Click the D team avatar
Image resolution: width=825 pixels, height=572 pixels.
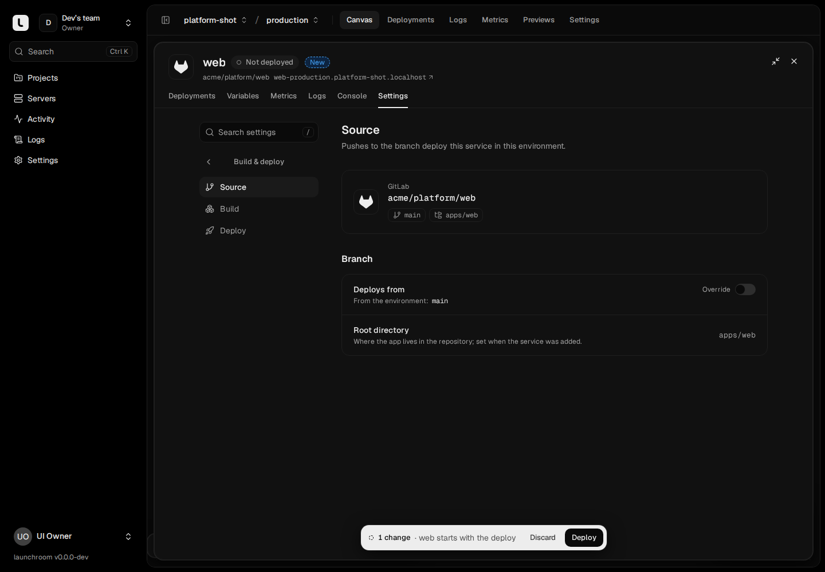click(x=48, y=23)
